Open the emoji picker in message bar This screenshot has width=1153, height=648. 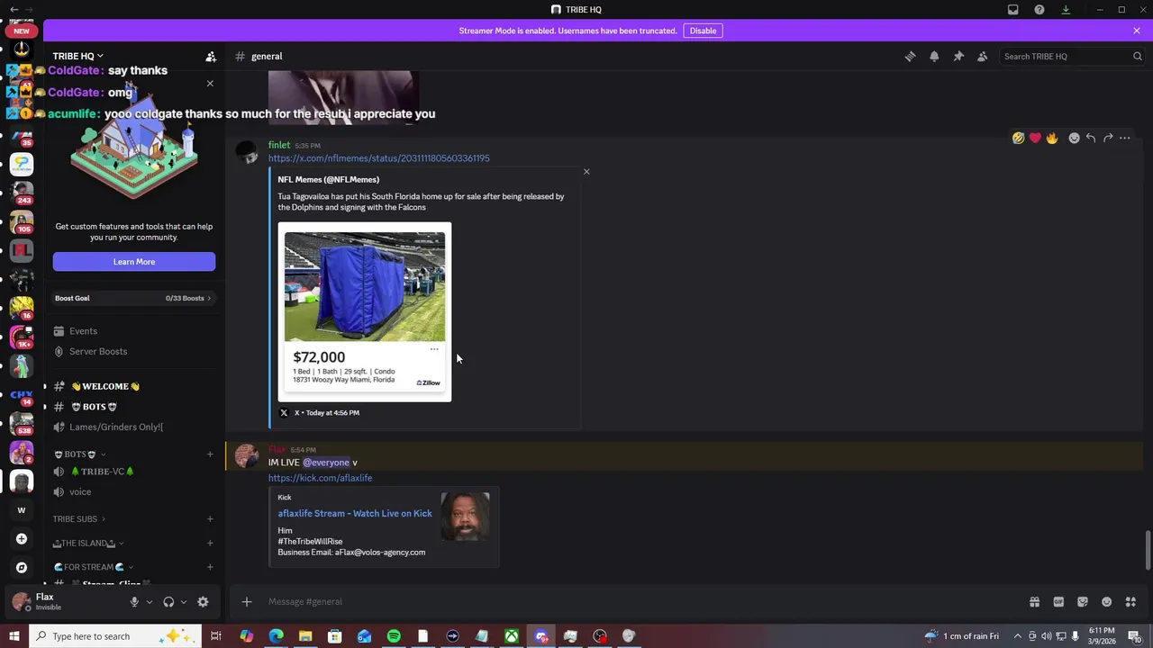click(x=1107, y=602)
